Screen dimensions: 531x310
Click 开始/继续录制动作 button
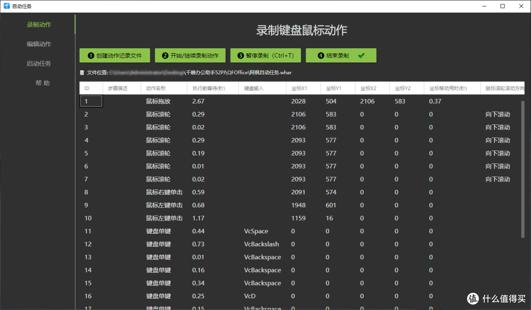click(x=190, y=56)
